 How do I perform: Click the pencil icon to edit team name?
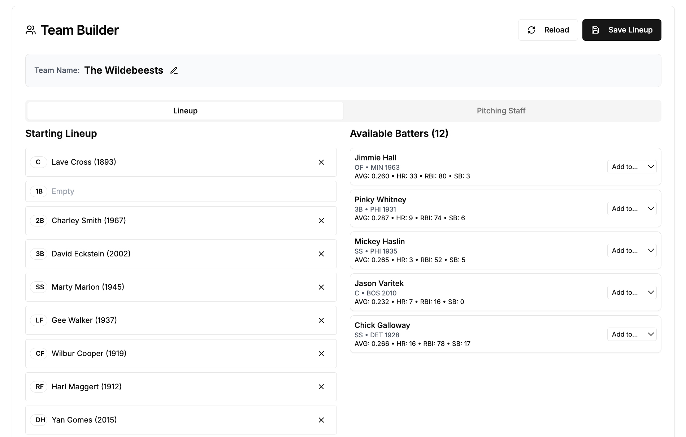click(174, 70)
